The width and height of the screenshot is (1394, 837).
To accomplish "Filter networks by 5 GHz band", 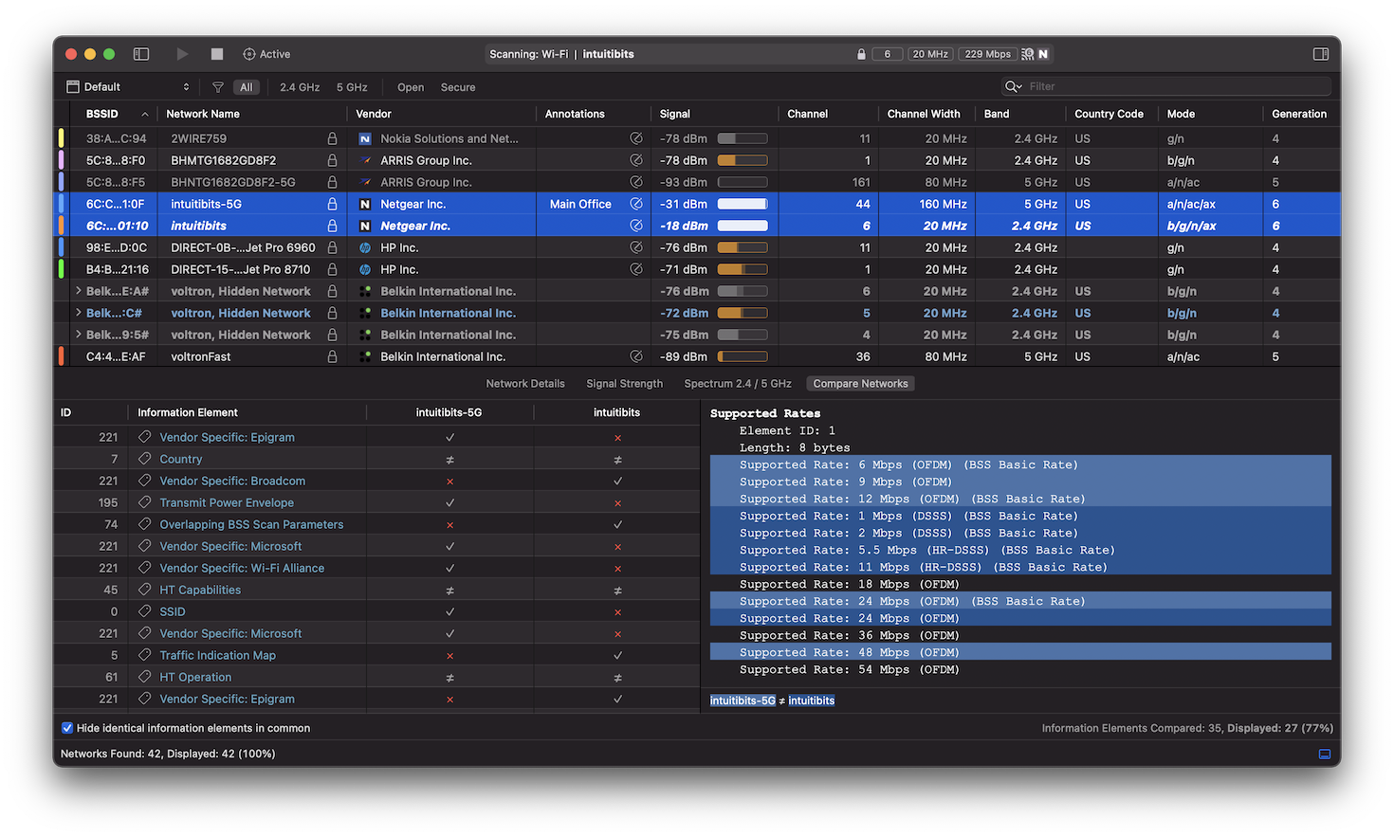I will (352, 87).
